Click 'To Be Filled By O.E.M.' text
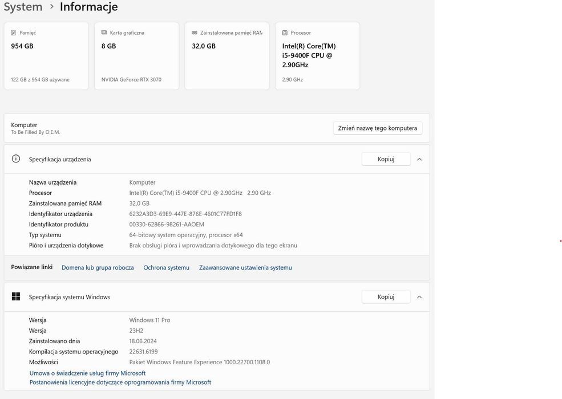The image size is (562, 399). coord(35,132)
